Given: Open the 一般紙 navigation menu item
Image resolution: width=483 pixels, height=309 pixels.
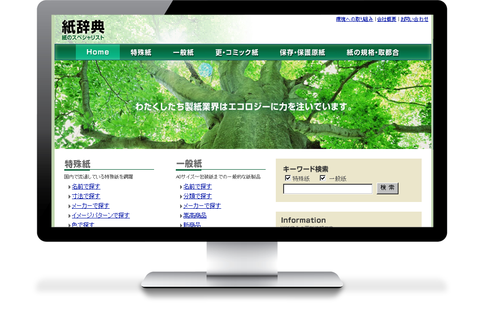Looking at the screenshot, I should tap(183, 52).
